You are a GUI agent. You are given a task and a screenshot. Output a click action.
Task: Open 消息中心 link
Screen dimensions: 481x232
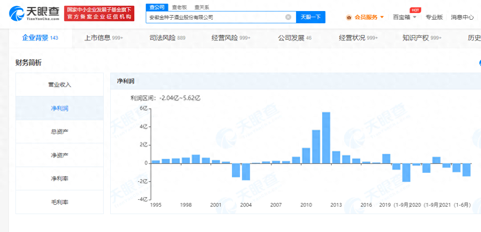462,17
